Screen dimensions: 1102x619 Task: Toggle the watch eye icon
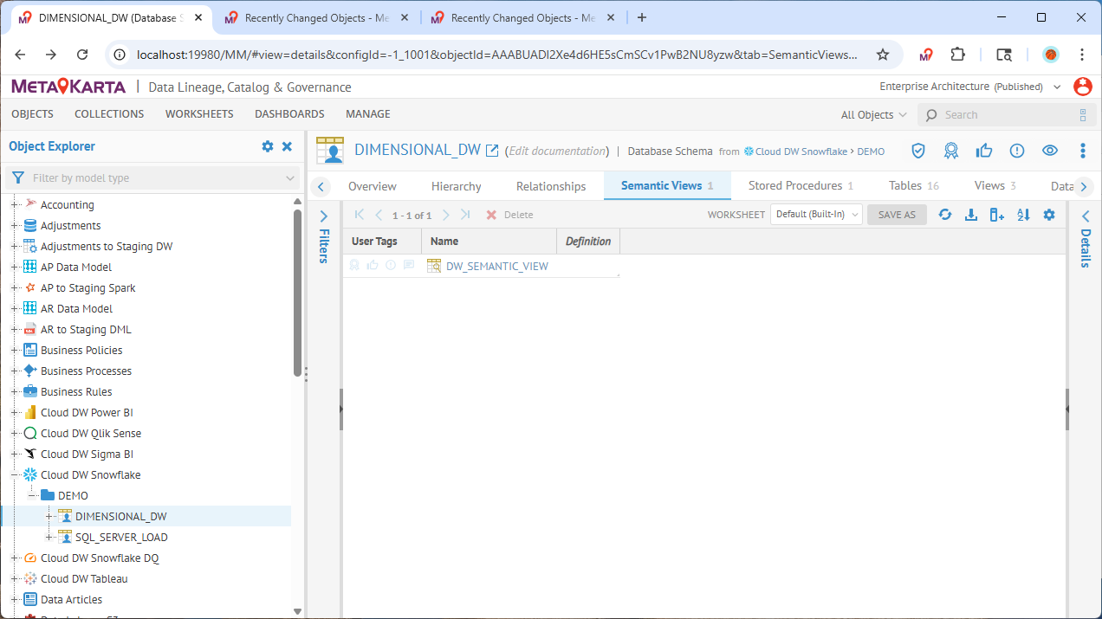[x=1050, y=151]
